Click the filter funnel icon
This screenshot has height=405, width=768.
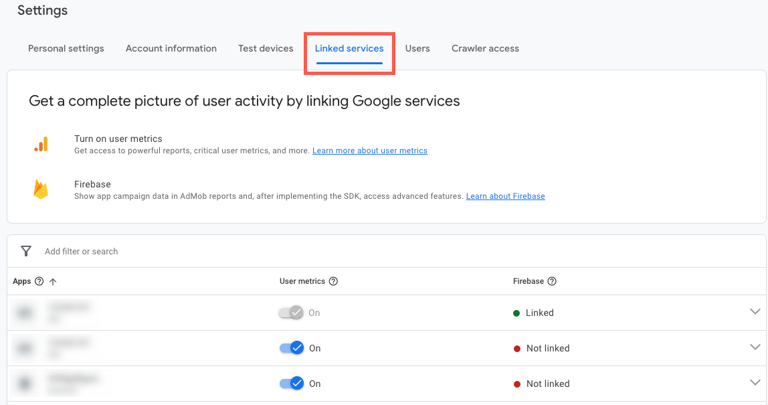[26, 251]
